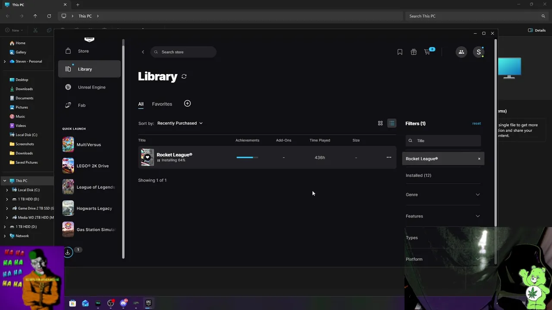The height and width of the screenshot is (310, 552).
Task: Open Microsoft Store from the taskbar
Action: click(x=72, y=303)
